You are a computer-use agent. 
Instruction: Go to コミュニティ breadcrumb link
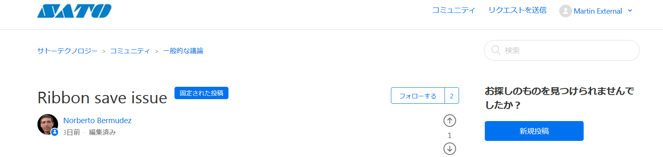(130, 51)
